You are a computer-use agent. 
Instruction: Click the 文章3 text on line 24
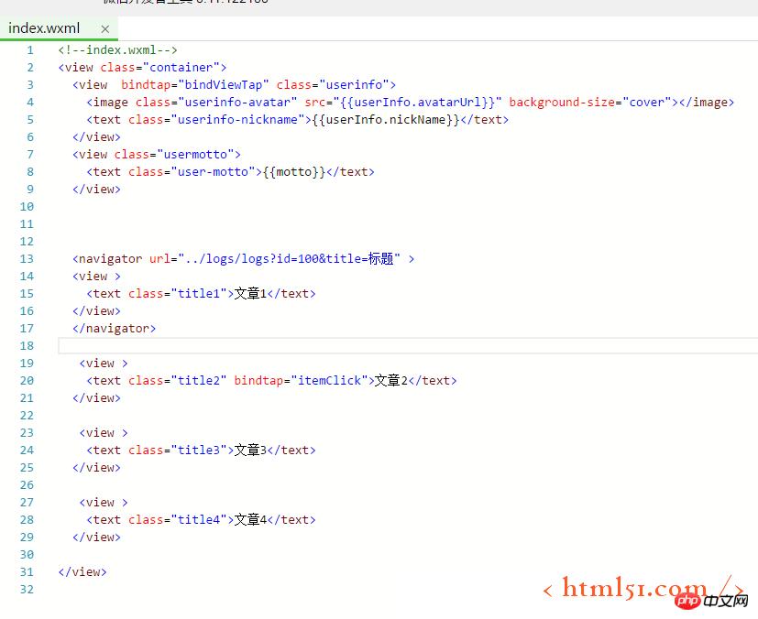click(x=249, y=451)
